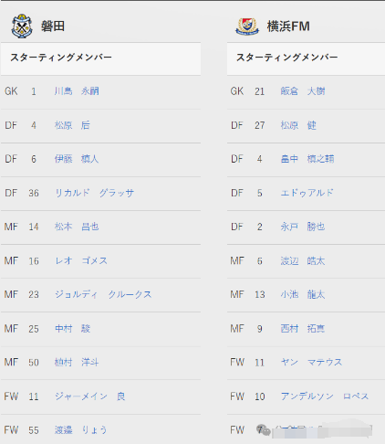Open the player link 川島 永嗣
The height and width of the screenshot is (444, 385).
77,91
